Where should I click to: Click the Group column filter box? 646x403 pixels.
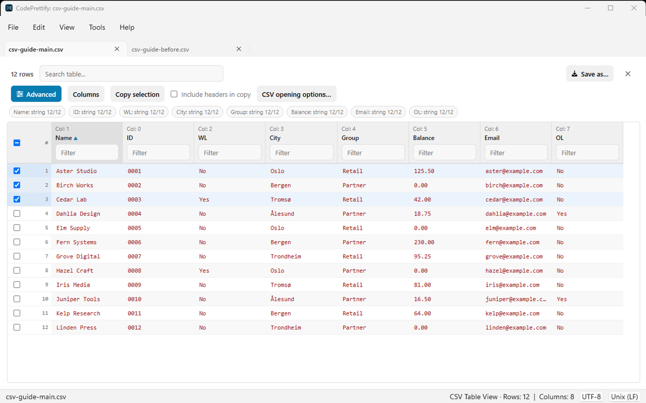click(x=373, y=153)
